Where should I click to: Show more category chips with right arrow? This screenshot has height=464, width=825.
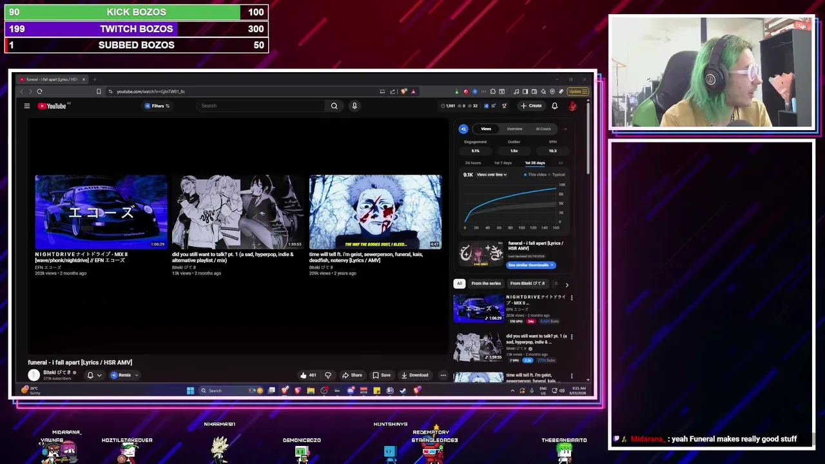click(x=567, y=284)
